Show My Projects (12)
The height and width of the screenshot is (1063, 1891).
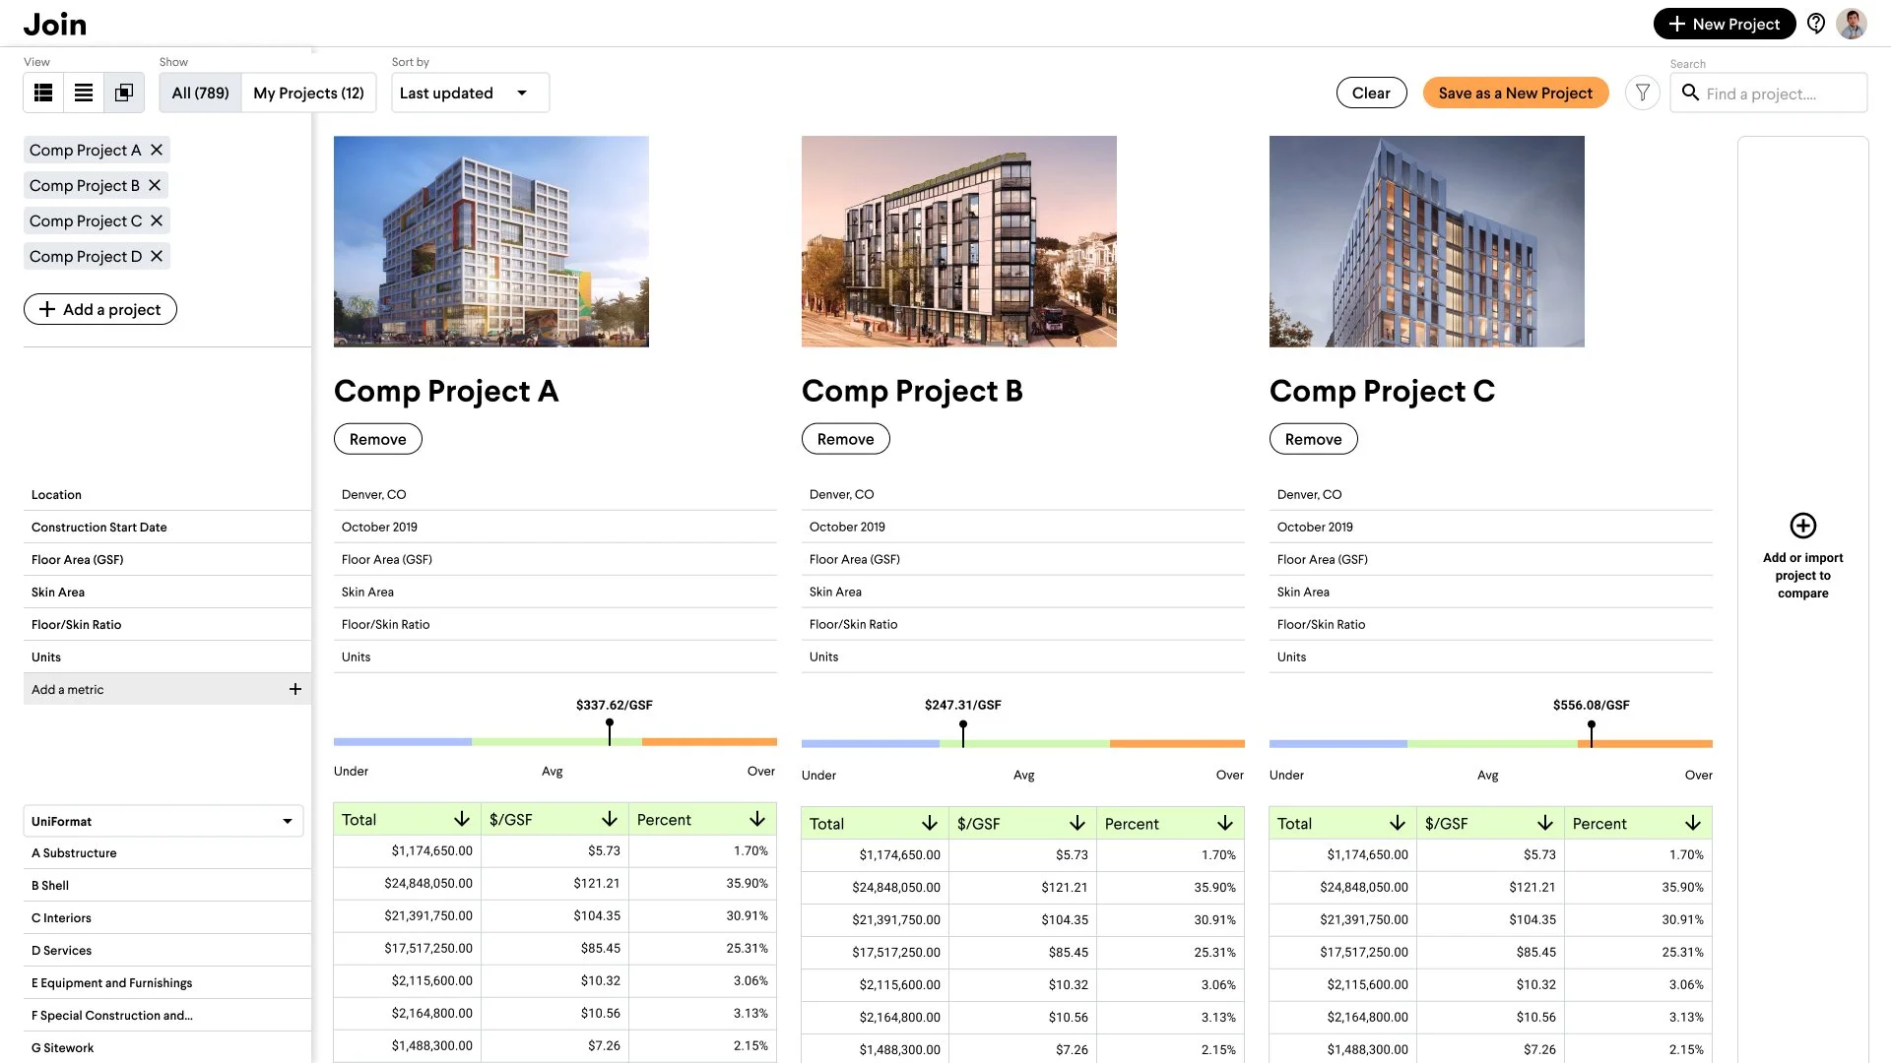tap(308, 93)
